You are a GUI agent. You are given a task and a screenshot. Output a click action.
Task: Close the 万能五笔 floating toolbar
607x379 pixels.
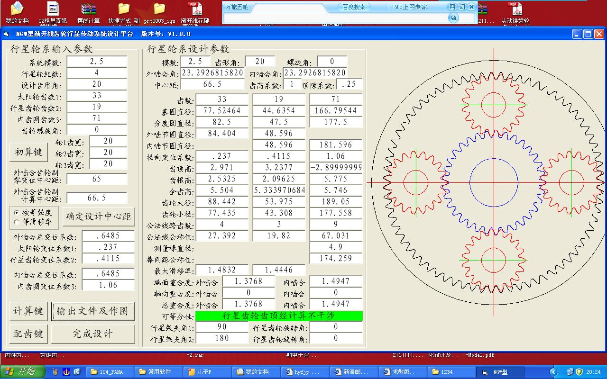pos(471,7)
